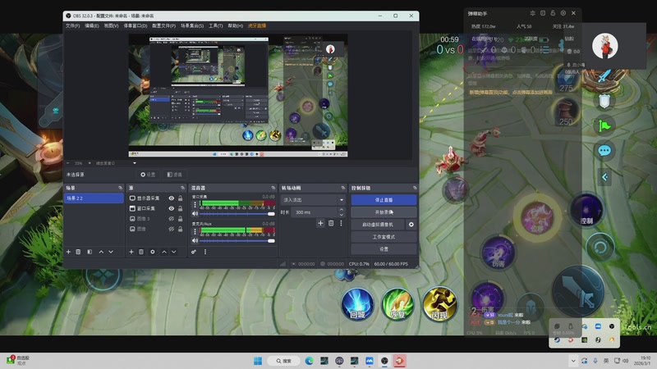The width and height of the screenshot is (657, 369).
Task: Remove the selected scene with trash icon
Action: pos(78,252)
